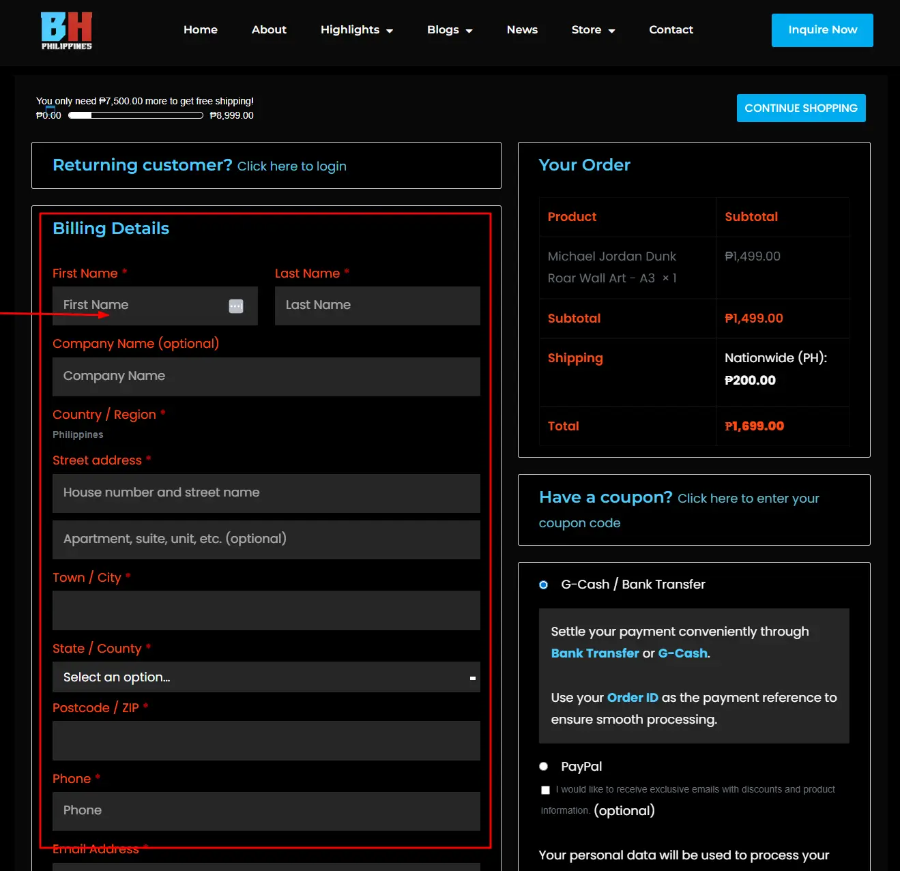Image resolution: width=900 pixels, height=871 pixels.
Task: Open the Highlights dropdown arrow
Action: click(x=390, y=31)
